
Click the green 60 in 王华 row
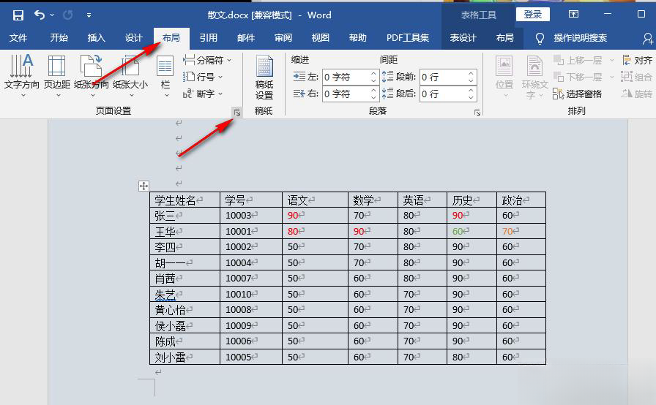pyautogui.click(x=458, y=231)
